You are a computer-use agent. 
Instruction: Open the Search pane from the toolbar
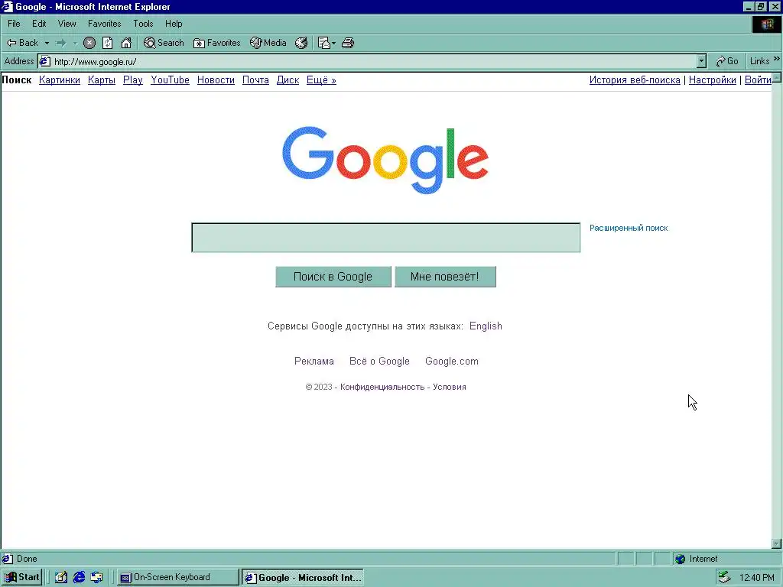[x=164, y=43]
